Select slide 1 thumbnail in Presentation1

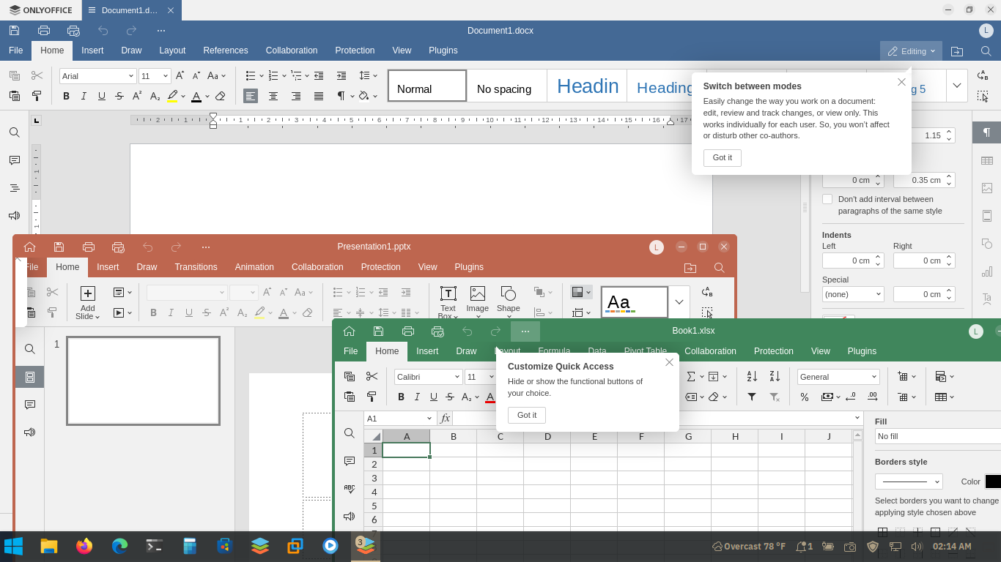tap(143, 381)
